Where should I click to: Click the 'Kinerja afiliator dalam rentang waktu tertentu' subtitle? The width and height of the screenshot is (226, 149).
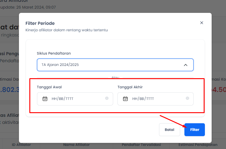[x=67, y=30]
